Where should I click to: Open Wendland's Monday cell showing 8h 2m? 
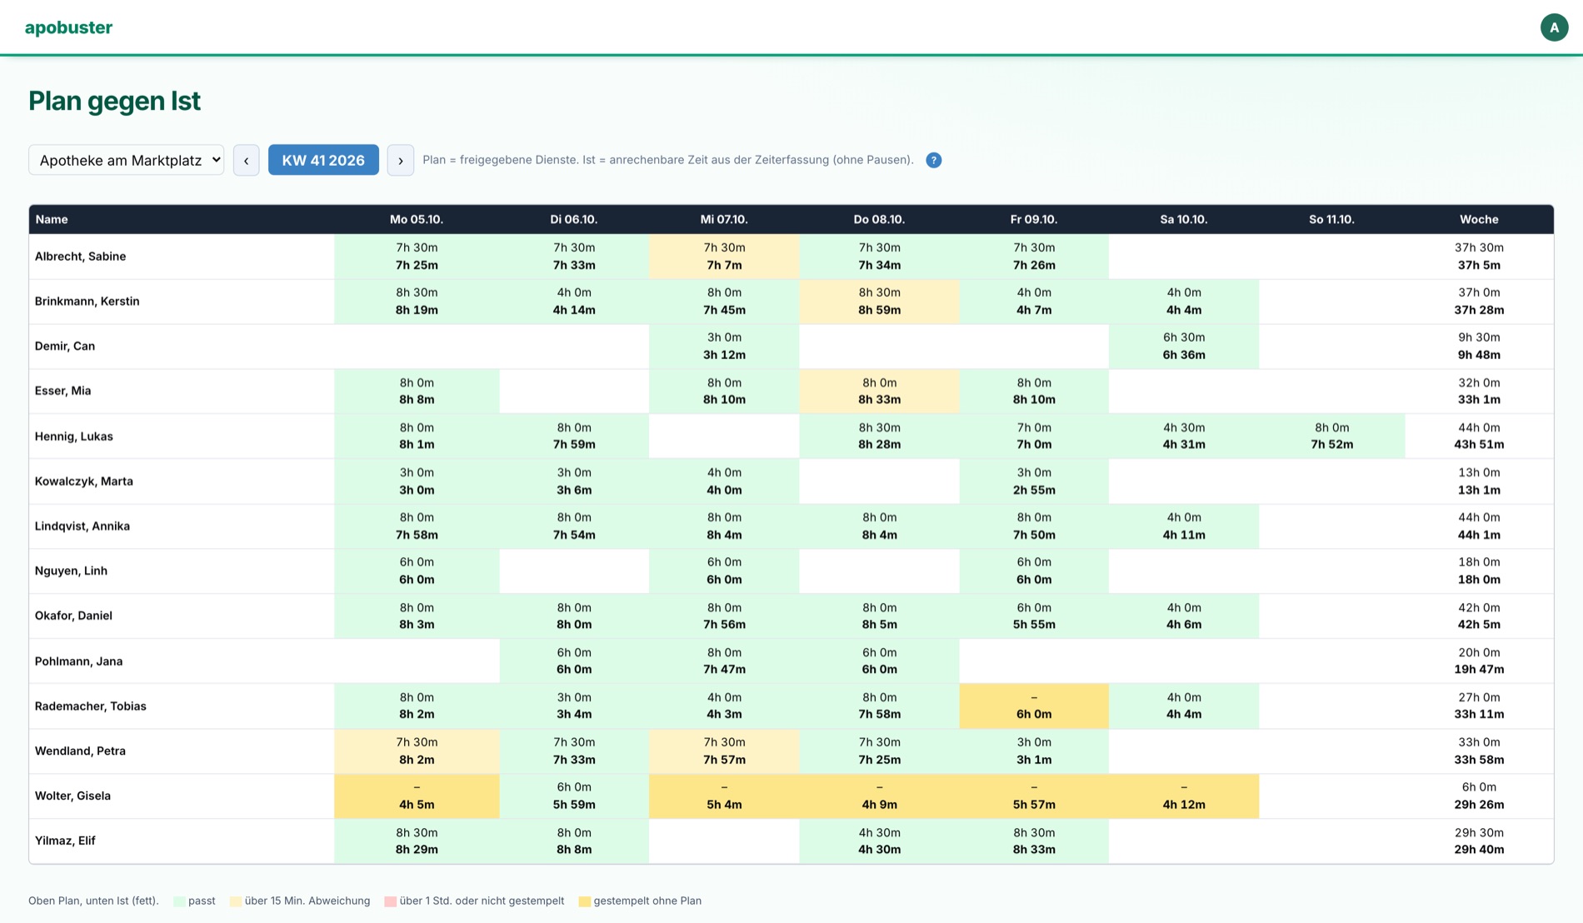tap(417, 751)
